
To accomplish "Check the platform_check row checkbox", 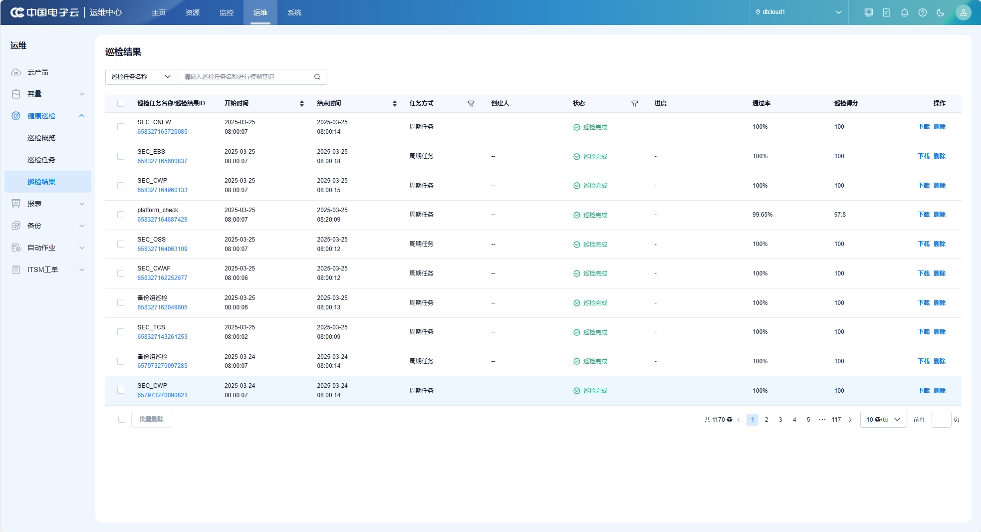I will (121, 215).
